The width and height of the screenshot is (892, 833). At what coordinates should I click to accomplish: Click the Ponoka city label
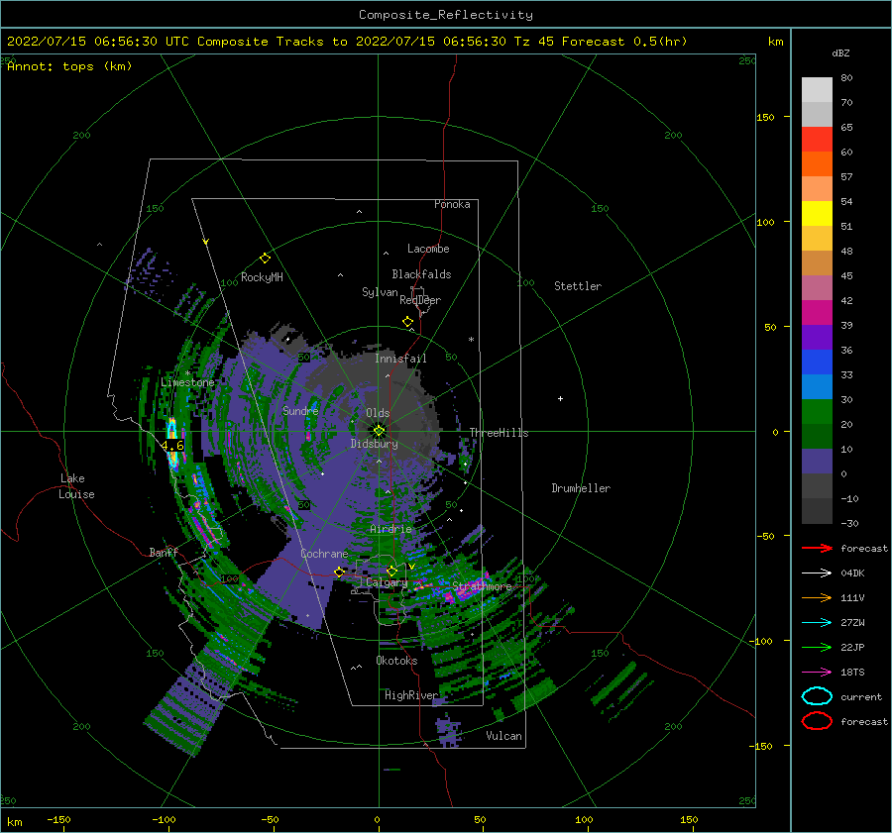click(x=452, y=204)
